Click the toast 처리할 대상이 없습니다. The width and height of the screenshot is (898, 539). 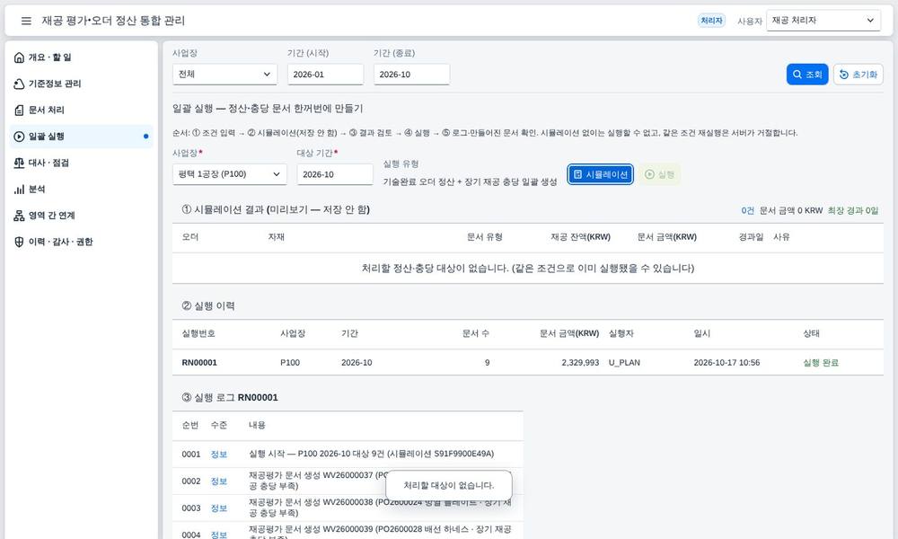pyautogui.click(x=448, y=485)
